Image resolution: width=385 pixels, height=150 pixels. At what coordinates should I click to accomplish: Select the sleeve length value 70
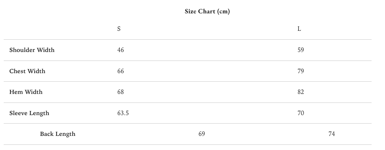[301, 113]
